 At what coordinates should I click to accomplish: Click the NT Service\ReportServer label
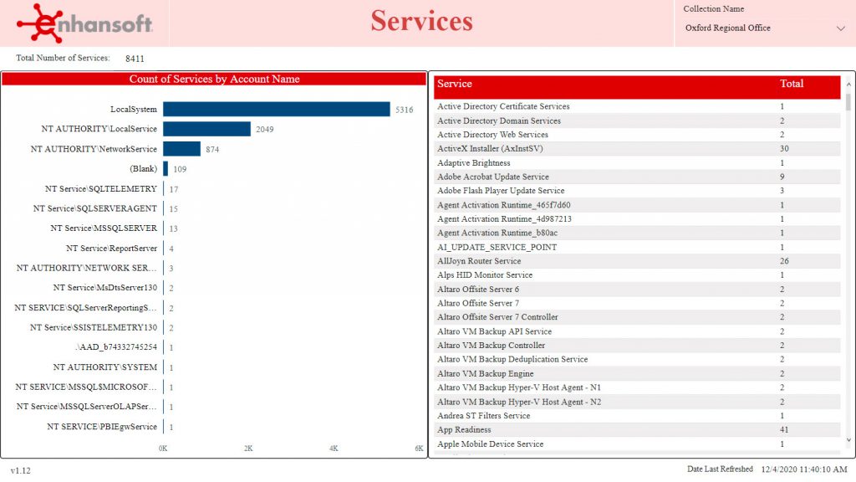[x=111, y=248]
